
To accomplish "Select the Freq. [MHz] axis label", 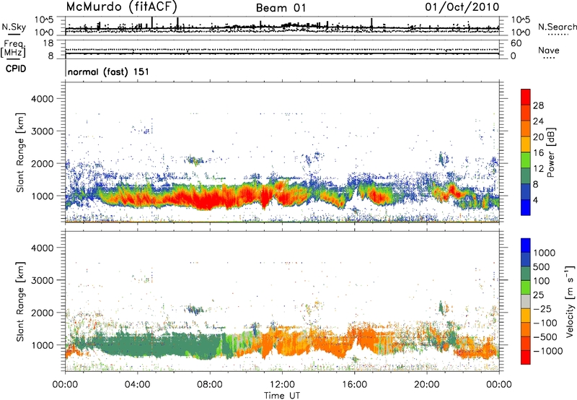I will click(x=14, y=49).
